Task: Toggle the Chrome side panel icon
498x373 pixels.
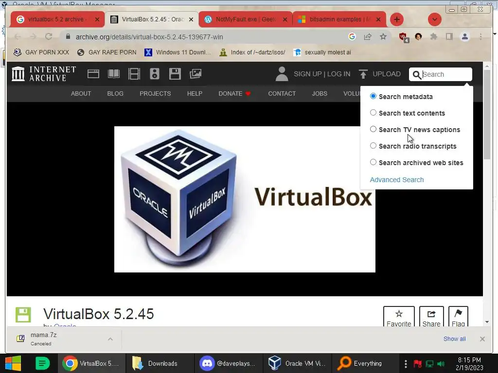Action: (x=449, y=37)
